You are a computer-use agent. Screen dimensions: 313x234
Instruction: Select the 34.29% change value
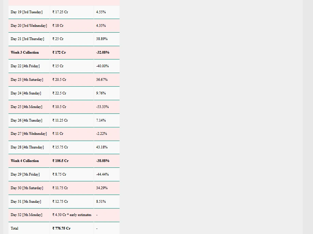click(x=101, y=188)
